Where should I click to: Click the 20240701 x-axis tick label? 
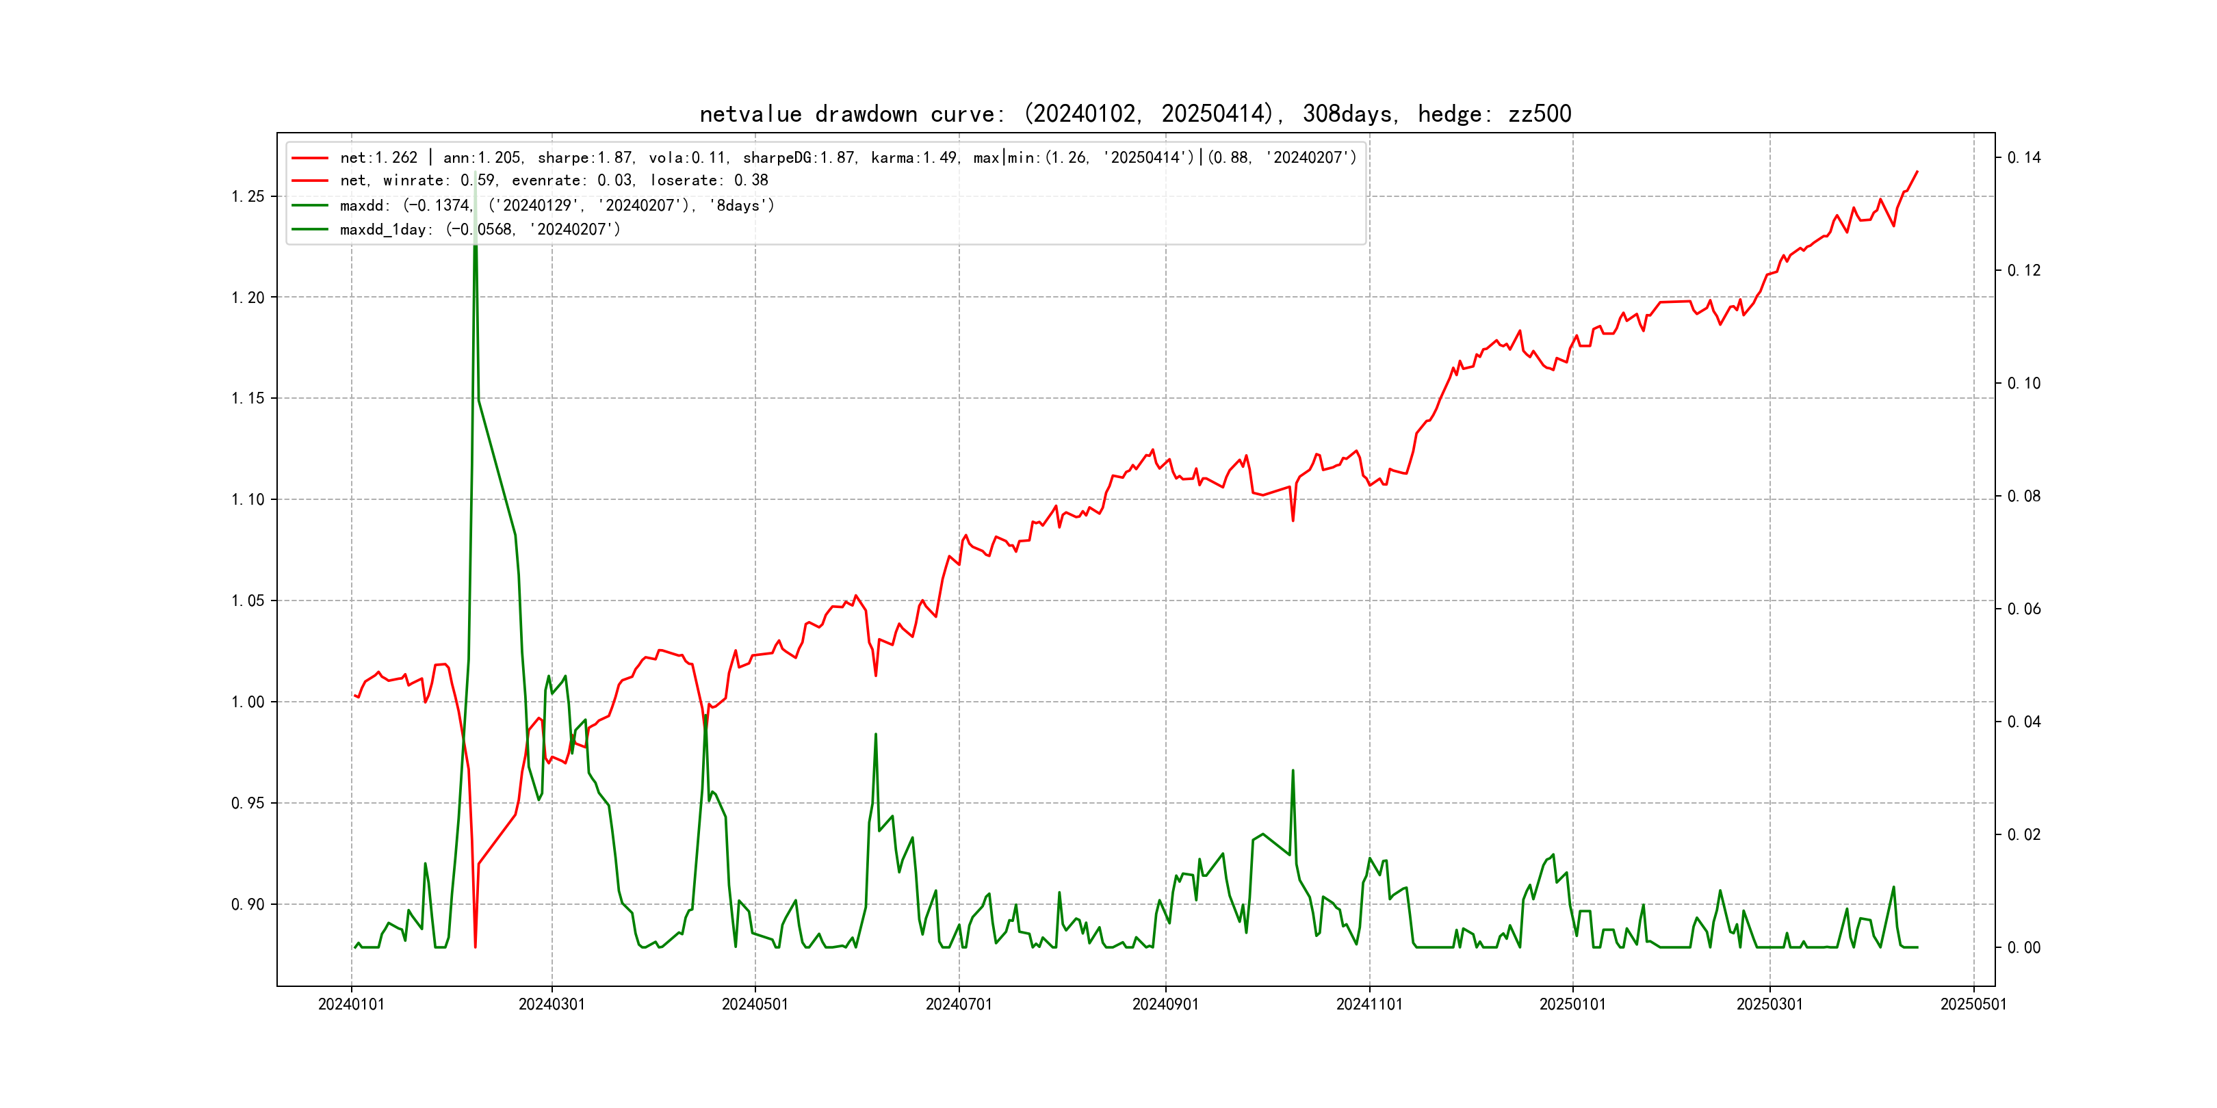point(959,1005)
